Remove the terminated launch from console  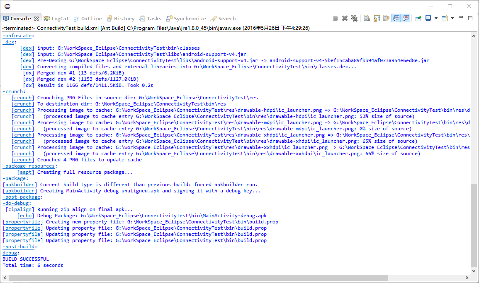coord(345,18)
